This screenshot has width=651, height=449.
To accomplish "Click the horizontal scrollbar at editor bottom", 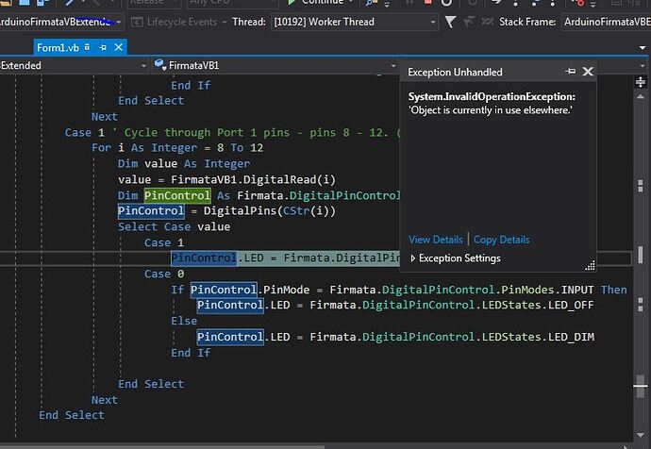I will [162, 447].
